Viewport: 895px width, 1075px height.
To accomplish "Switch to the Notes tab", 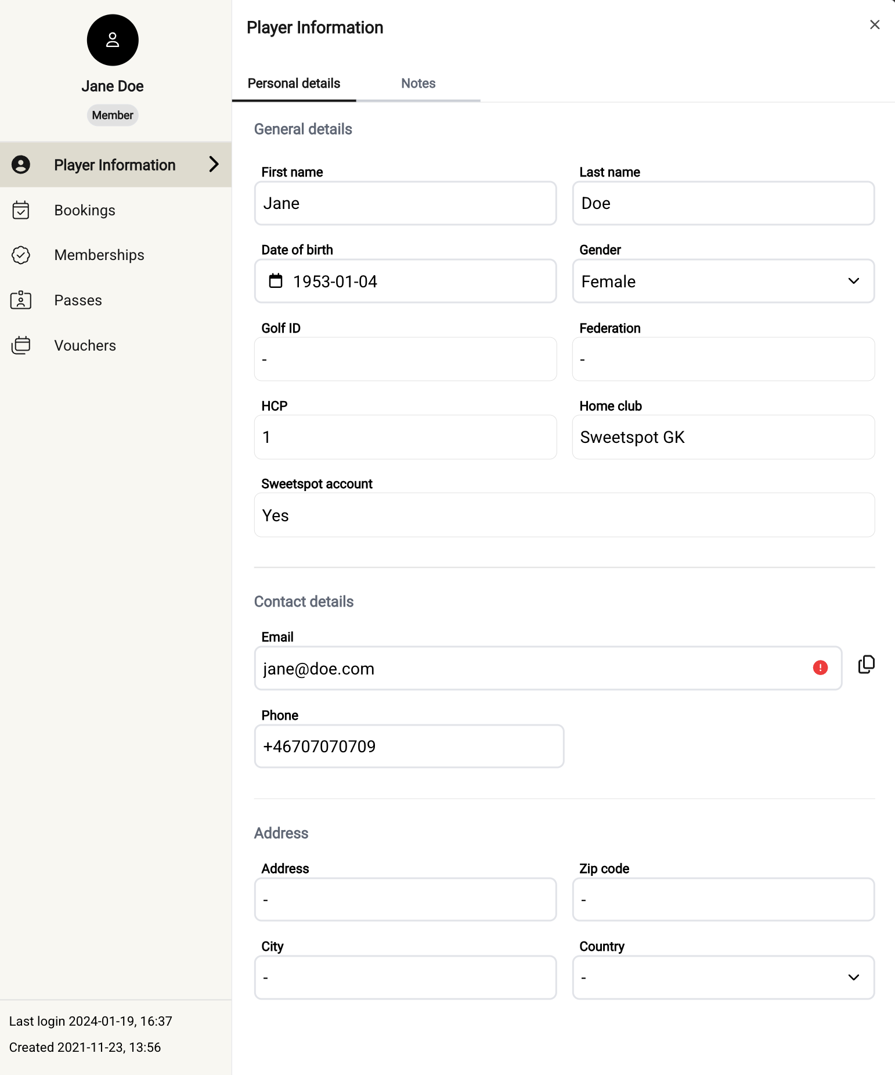I will (418, 84).
